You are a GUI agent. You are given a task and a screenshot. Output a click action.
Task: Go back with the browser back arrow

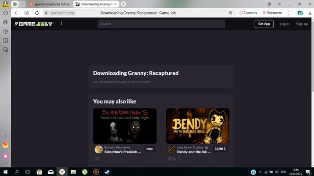(16, 13)
